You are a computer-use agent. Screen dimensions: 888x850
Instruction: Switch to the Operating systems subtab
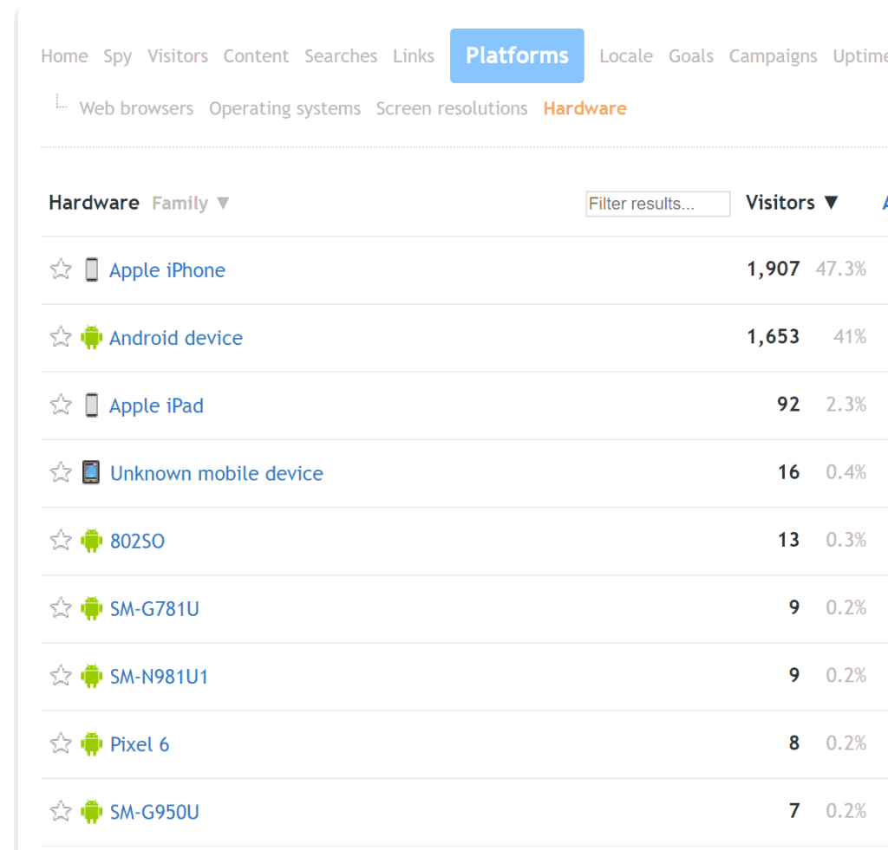pyautogui.click(x=284, y=109)
